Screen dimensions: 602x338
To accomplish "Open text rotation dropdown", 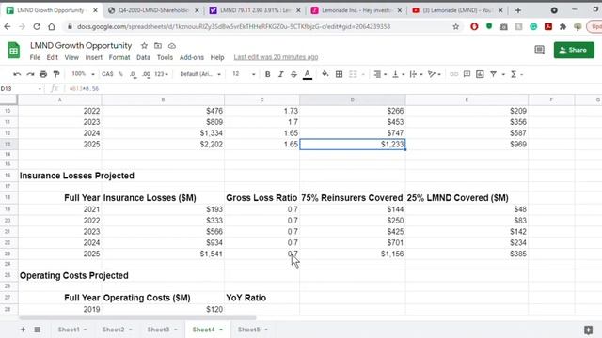I will pos(434,74).
